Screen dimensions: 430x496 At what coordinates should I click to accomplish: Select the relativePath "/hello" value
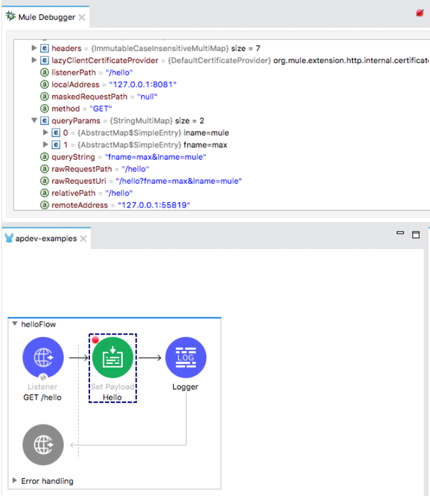point(119,193)
